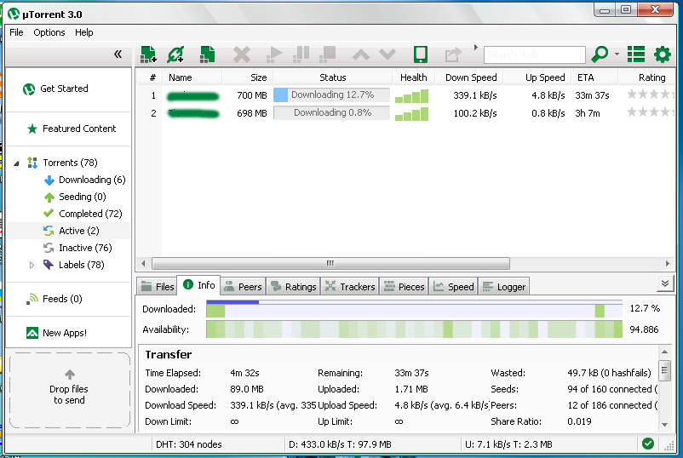Move torrent down the queue arrow
683x458 pixels.
coord(387,54)
